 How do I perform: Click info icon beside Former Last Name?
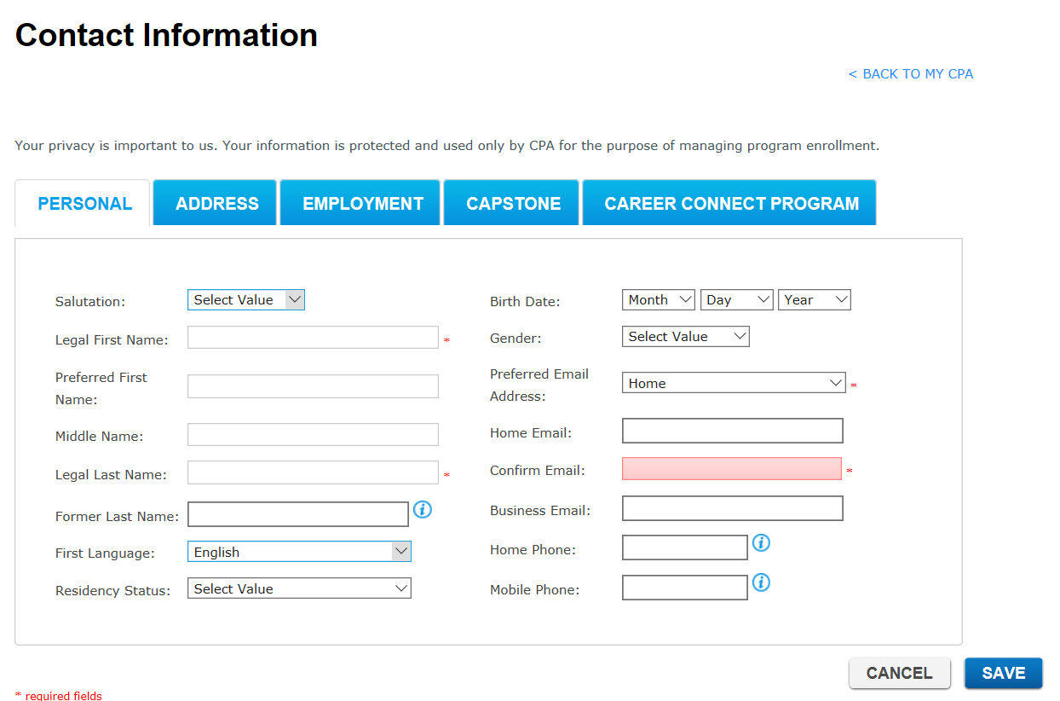click(x=423, y=510)
